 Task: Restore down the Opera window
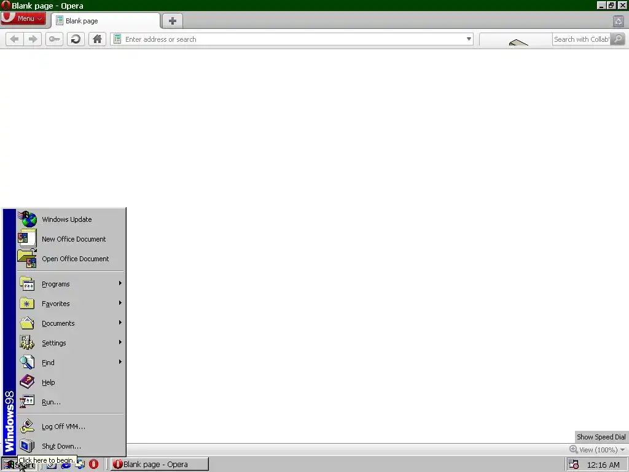(611, 5)
